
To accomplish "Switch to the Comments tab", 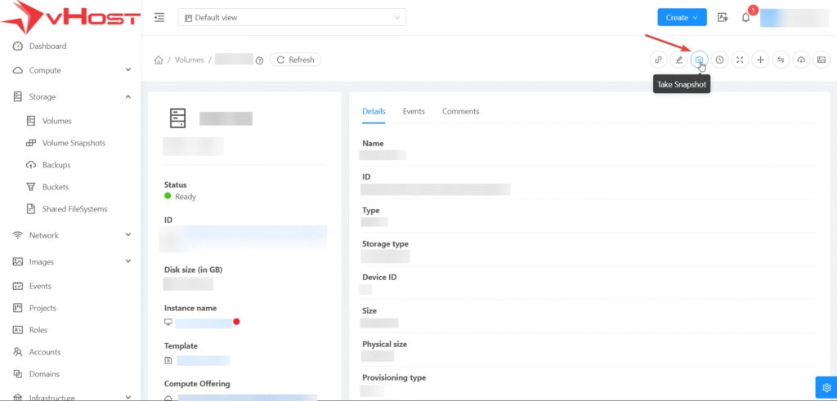I will 460,111.
